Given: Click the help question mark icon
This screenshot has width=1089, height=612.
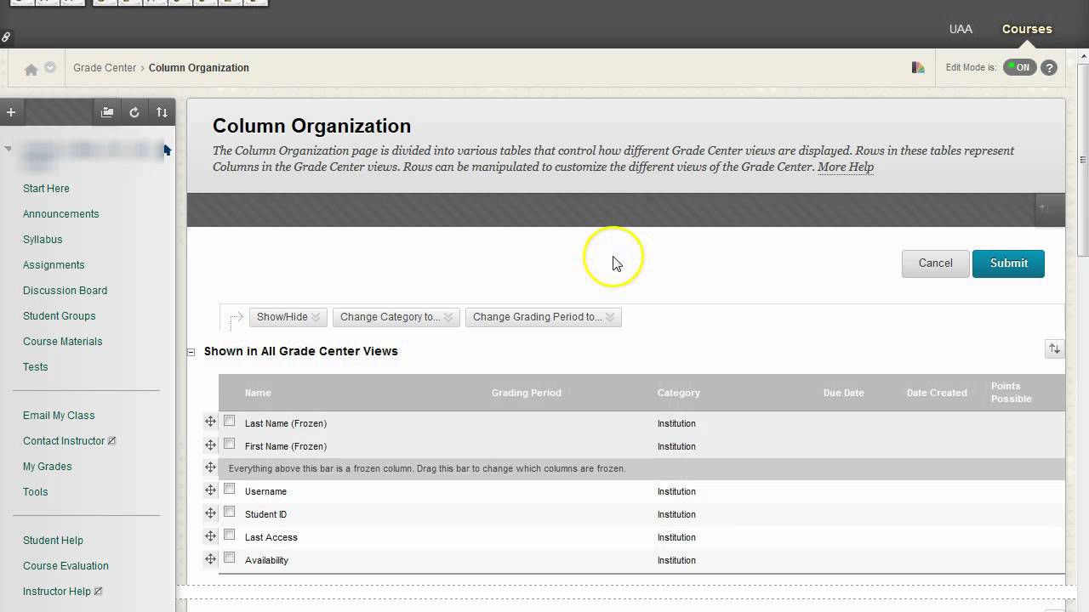Looking at the screenshot, I should coord(1049,67).
